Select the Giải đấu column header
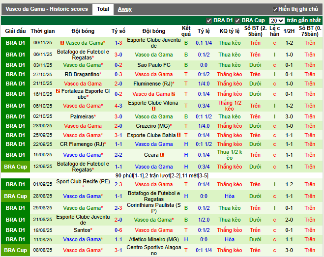This screenshot has height=257, width=324. tap(16, 31)
